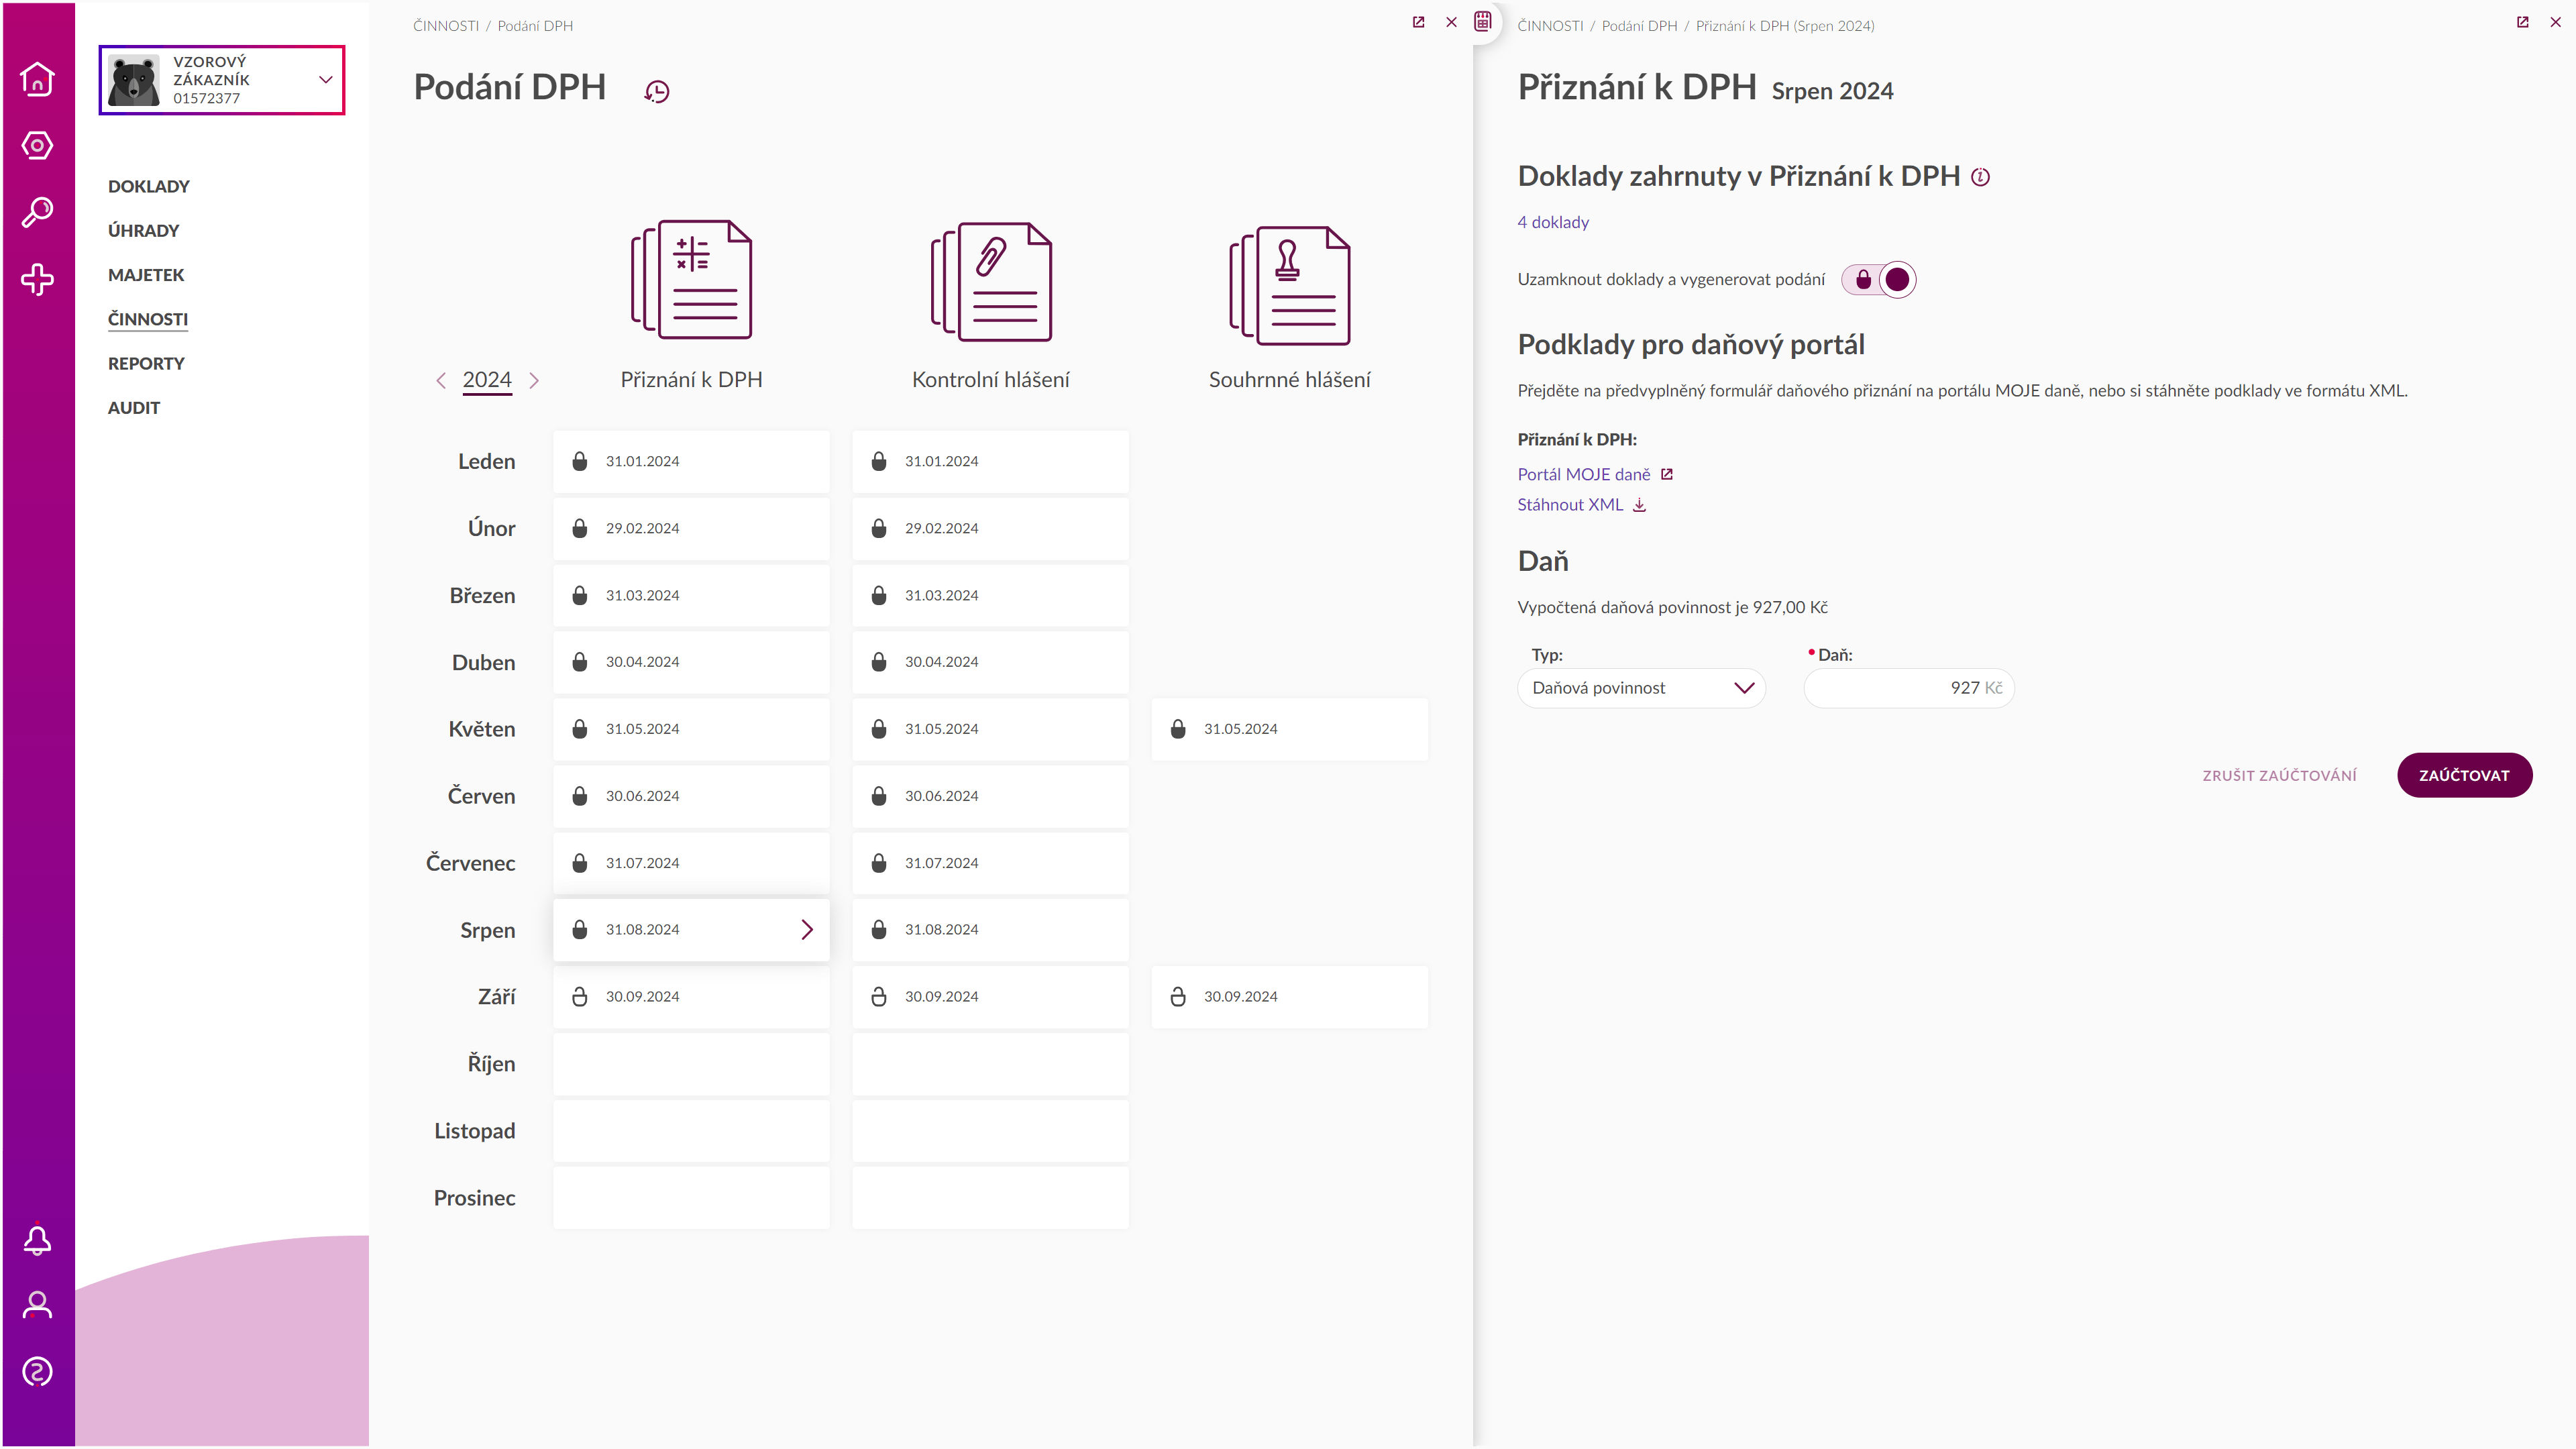Screen dimensions: 2576x1449
Task: Click the Květen month label
Action: click(482, 729)
